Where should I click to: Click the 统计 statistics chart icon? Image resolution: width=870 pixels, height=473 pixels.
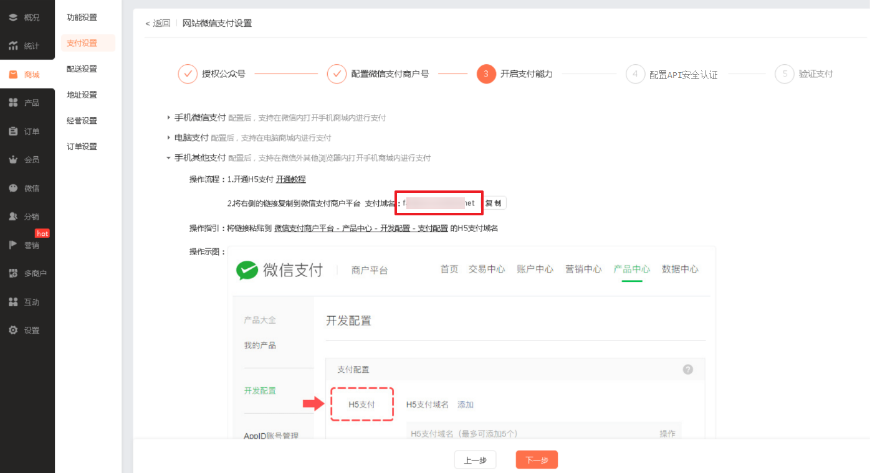tap(13, 46)
